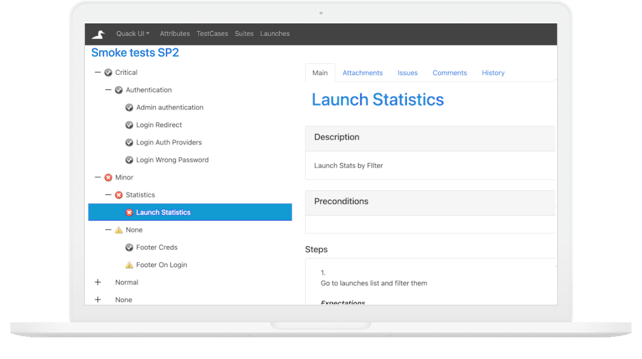Select the Authentication tree node label
Screen dimensions: 642x359
pyautogui.click(x=149, y=90)
